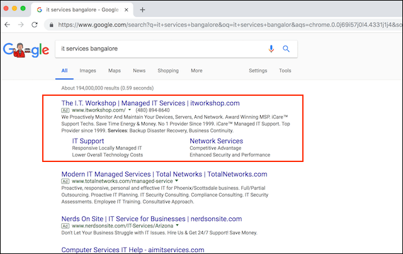Select the 'it services bangalore' browser tab
The image size is (403, 254).
[x=82, y=10]
